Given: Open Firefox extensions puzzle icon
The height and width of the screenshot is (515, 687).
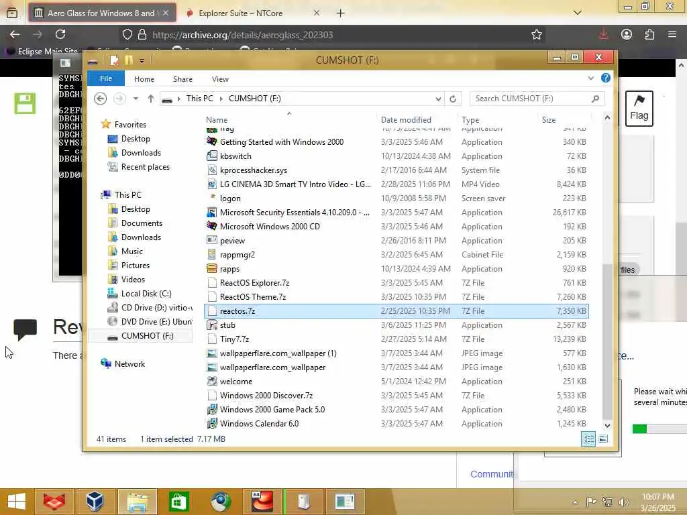Looking at the screenshot, I should click(x=649, y=34).
